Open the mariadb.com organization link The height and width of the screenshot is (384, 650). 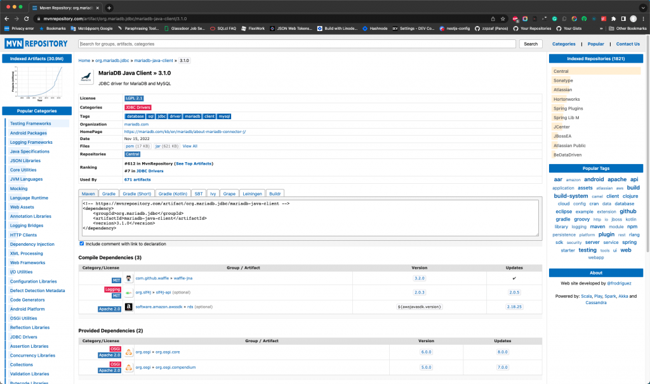[x=136, y=124]
